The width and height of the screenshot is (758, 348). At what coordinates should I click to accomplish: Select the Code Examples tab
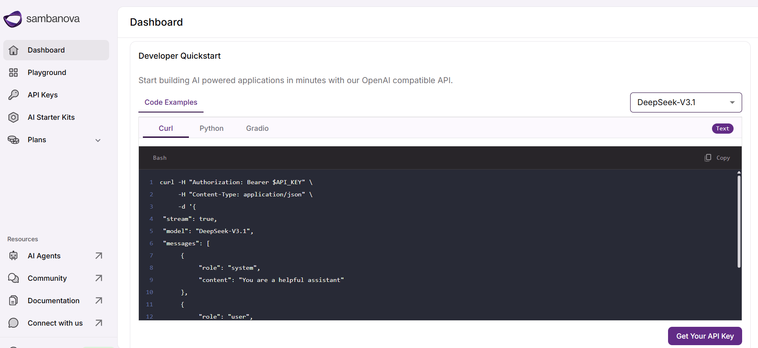[x=171, y=102]
